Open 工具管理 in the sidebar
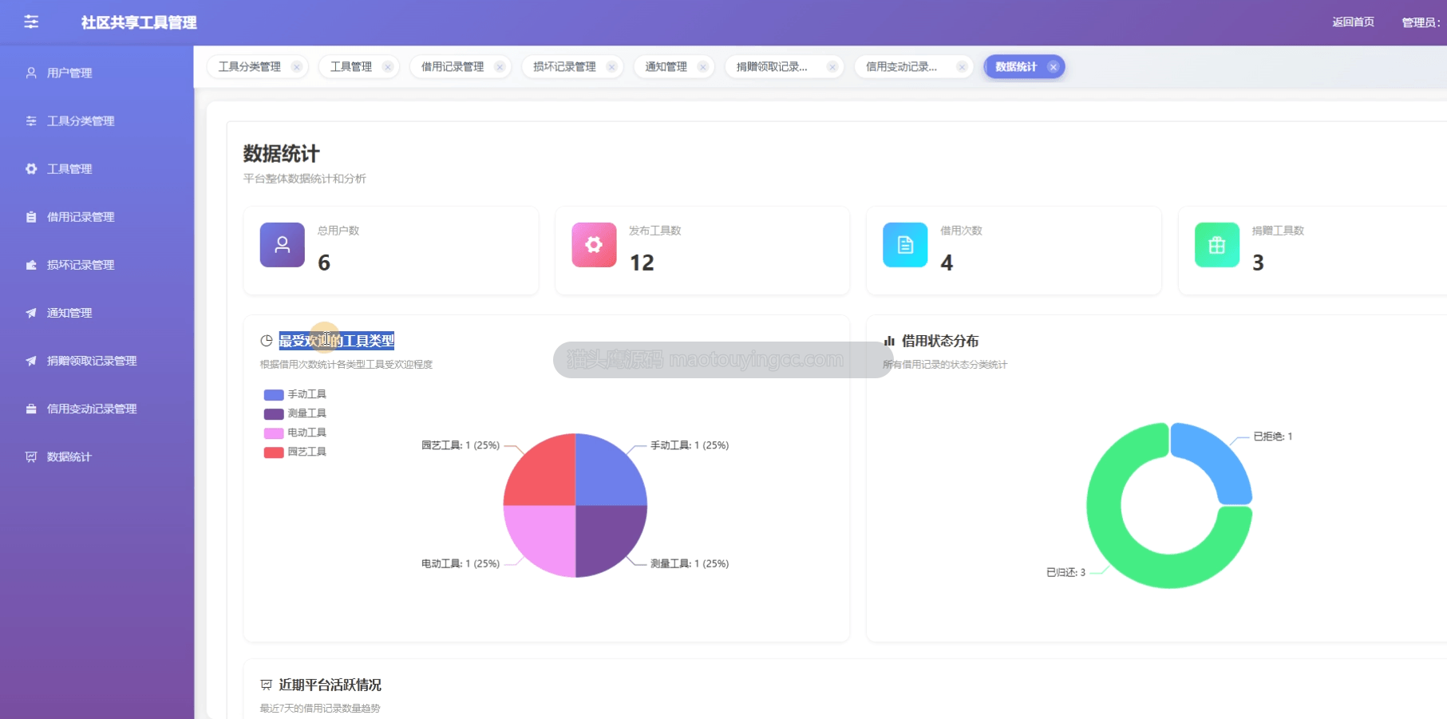The image size is (1447, 719). [x=97, y=169]
